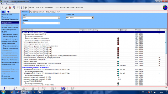Open the Файл menu
The height and width of the screenshot is (94, 168).
[x=3, y=4]
